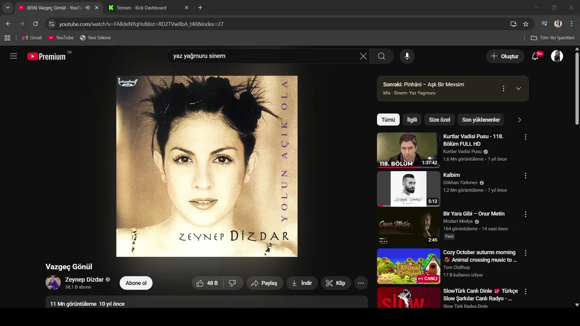Select the Tümü filter chip
Screen dimensions: 580x326
coord(388,120)
